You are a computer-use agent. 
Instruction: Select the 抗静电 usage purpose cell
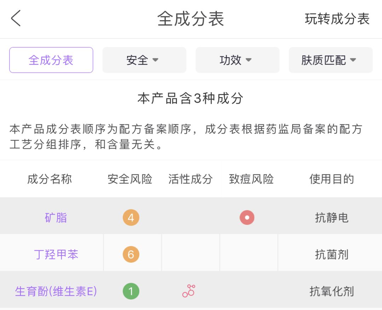331,218
